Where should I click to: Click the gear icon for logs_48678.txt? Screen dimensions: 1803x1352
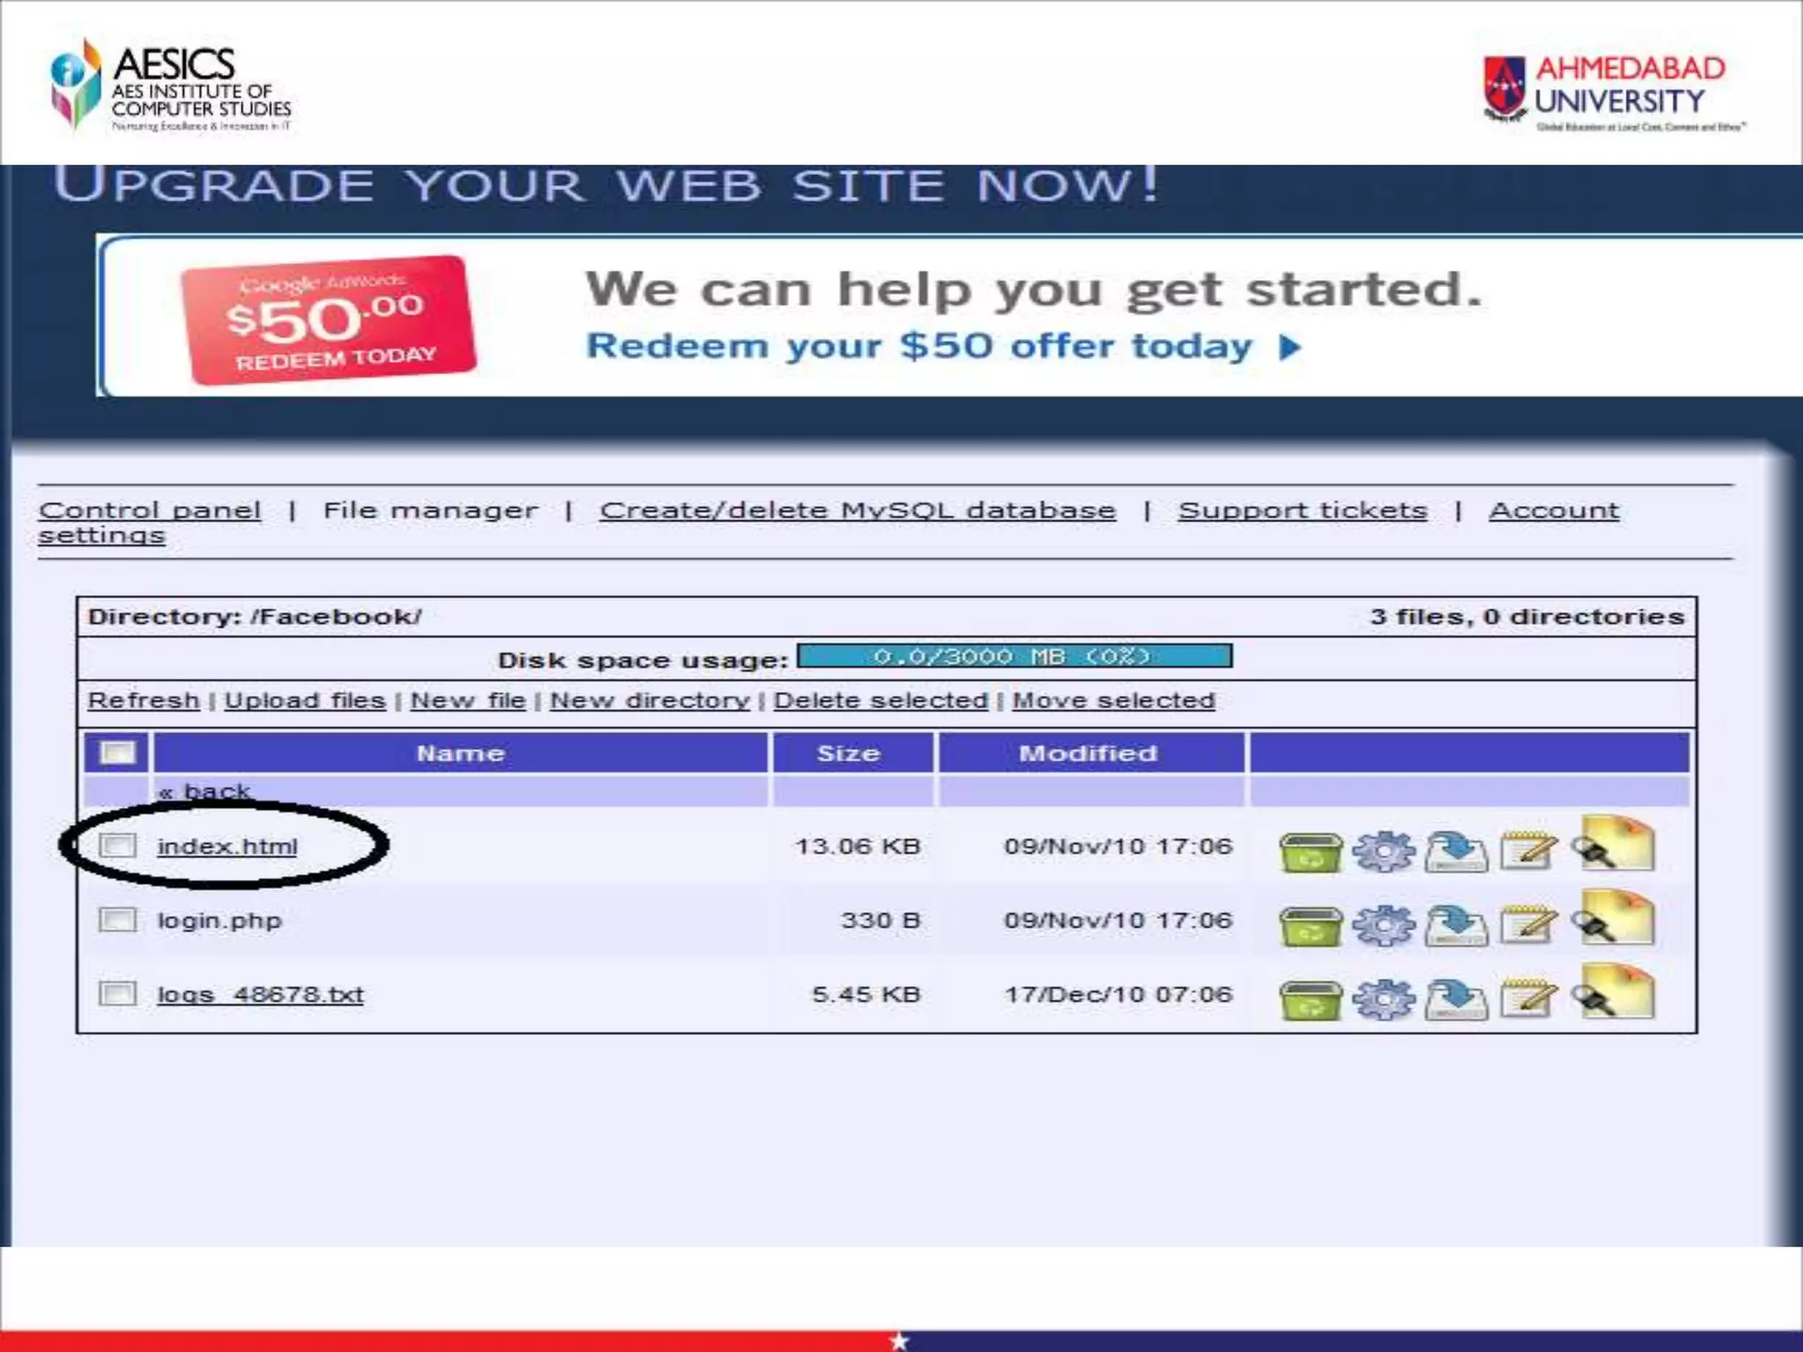pos(1383,998)
